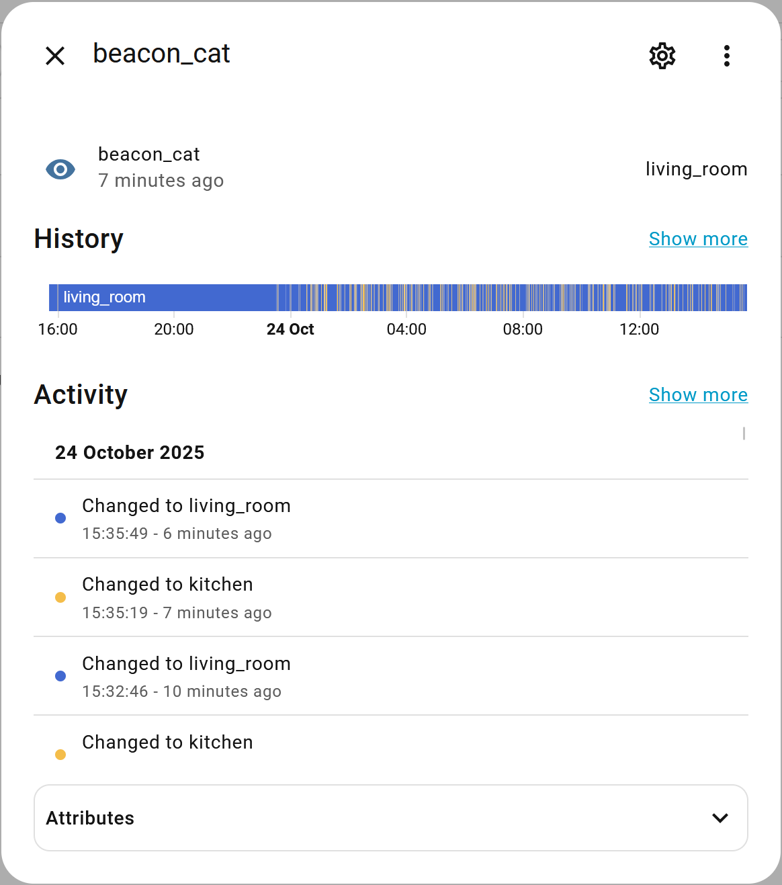Click history timeline at 24 Oct marker
Screen dimensions: 782x885
(x=290, y=298)
